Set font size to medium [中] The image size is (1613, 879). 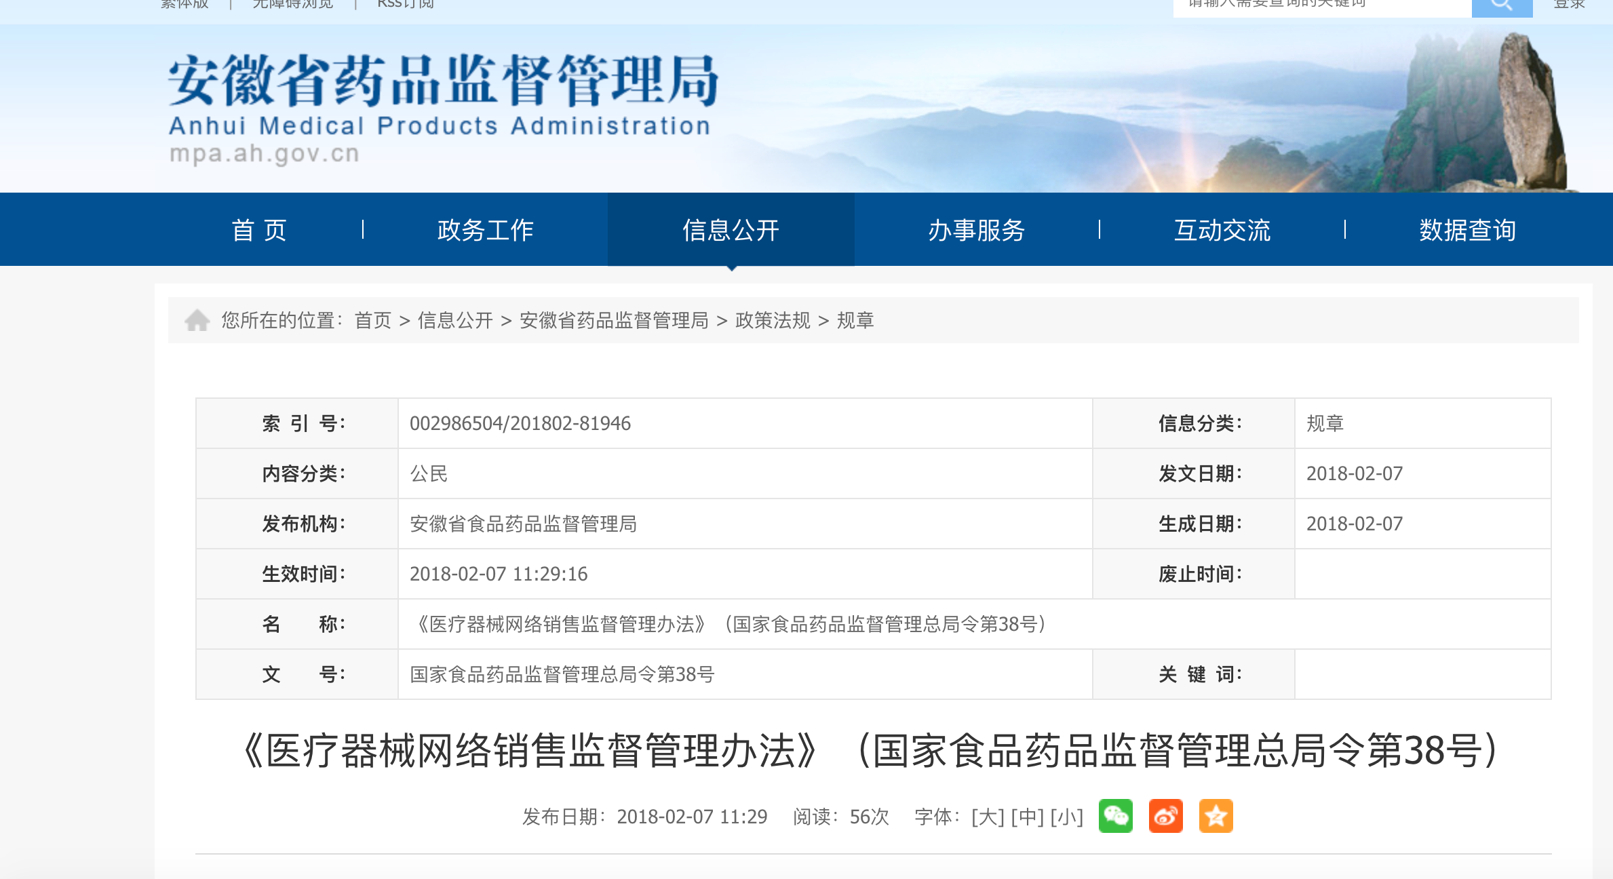tap(1027, 817)
